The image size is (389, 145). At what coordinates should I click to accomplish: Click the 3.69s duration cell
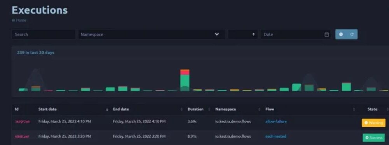192,121
